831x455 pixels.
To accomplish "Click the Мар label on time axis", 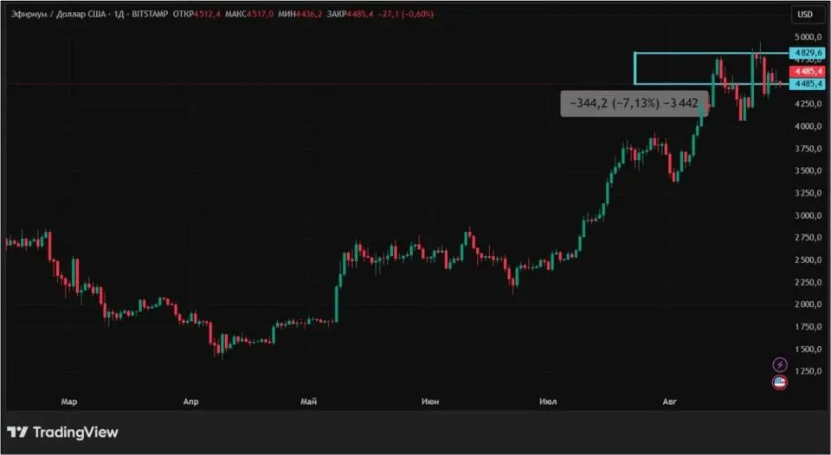I will [69, 401].
